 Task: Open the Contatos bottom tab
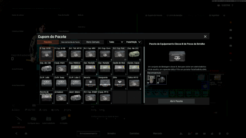pyautogui.click(x=134, y=133)
